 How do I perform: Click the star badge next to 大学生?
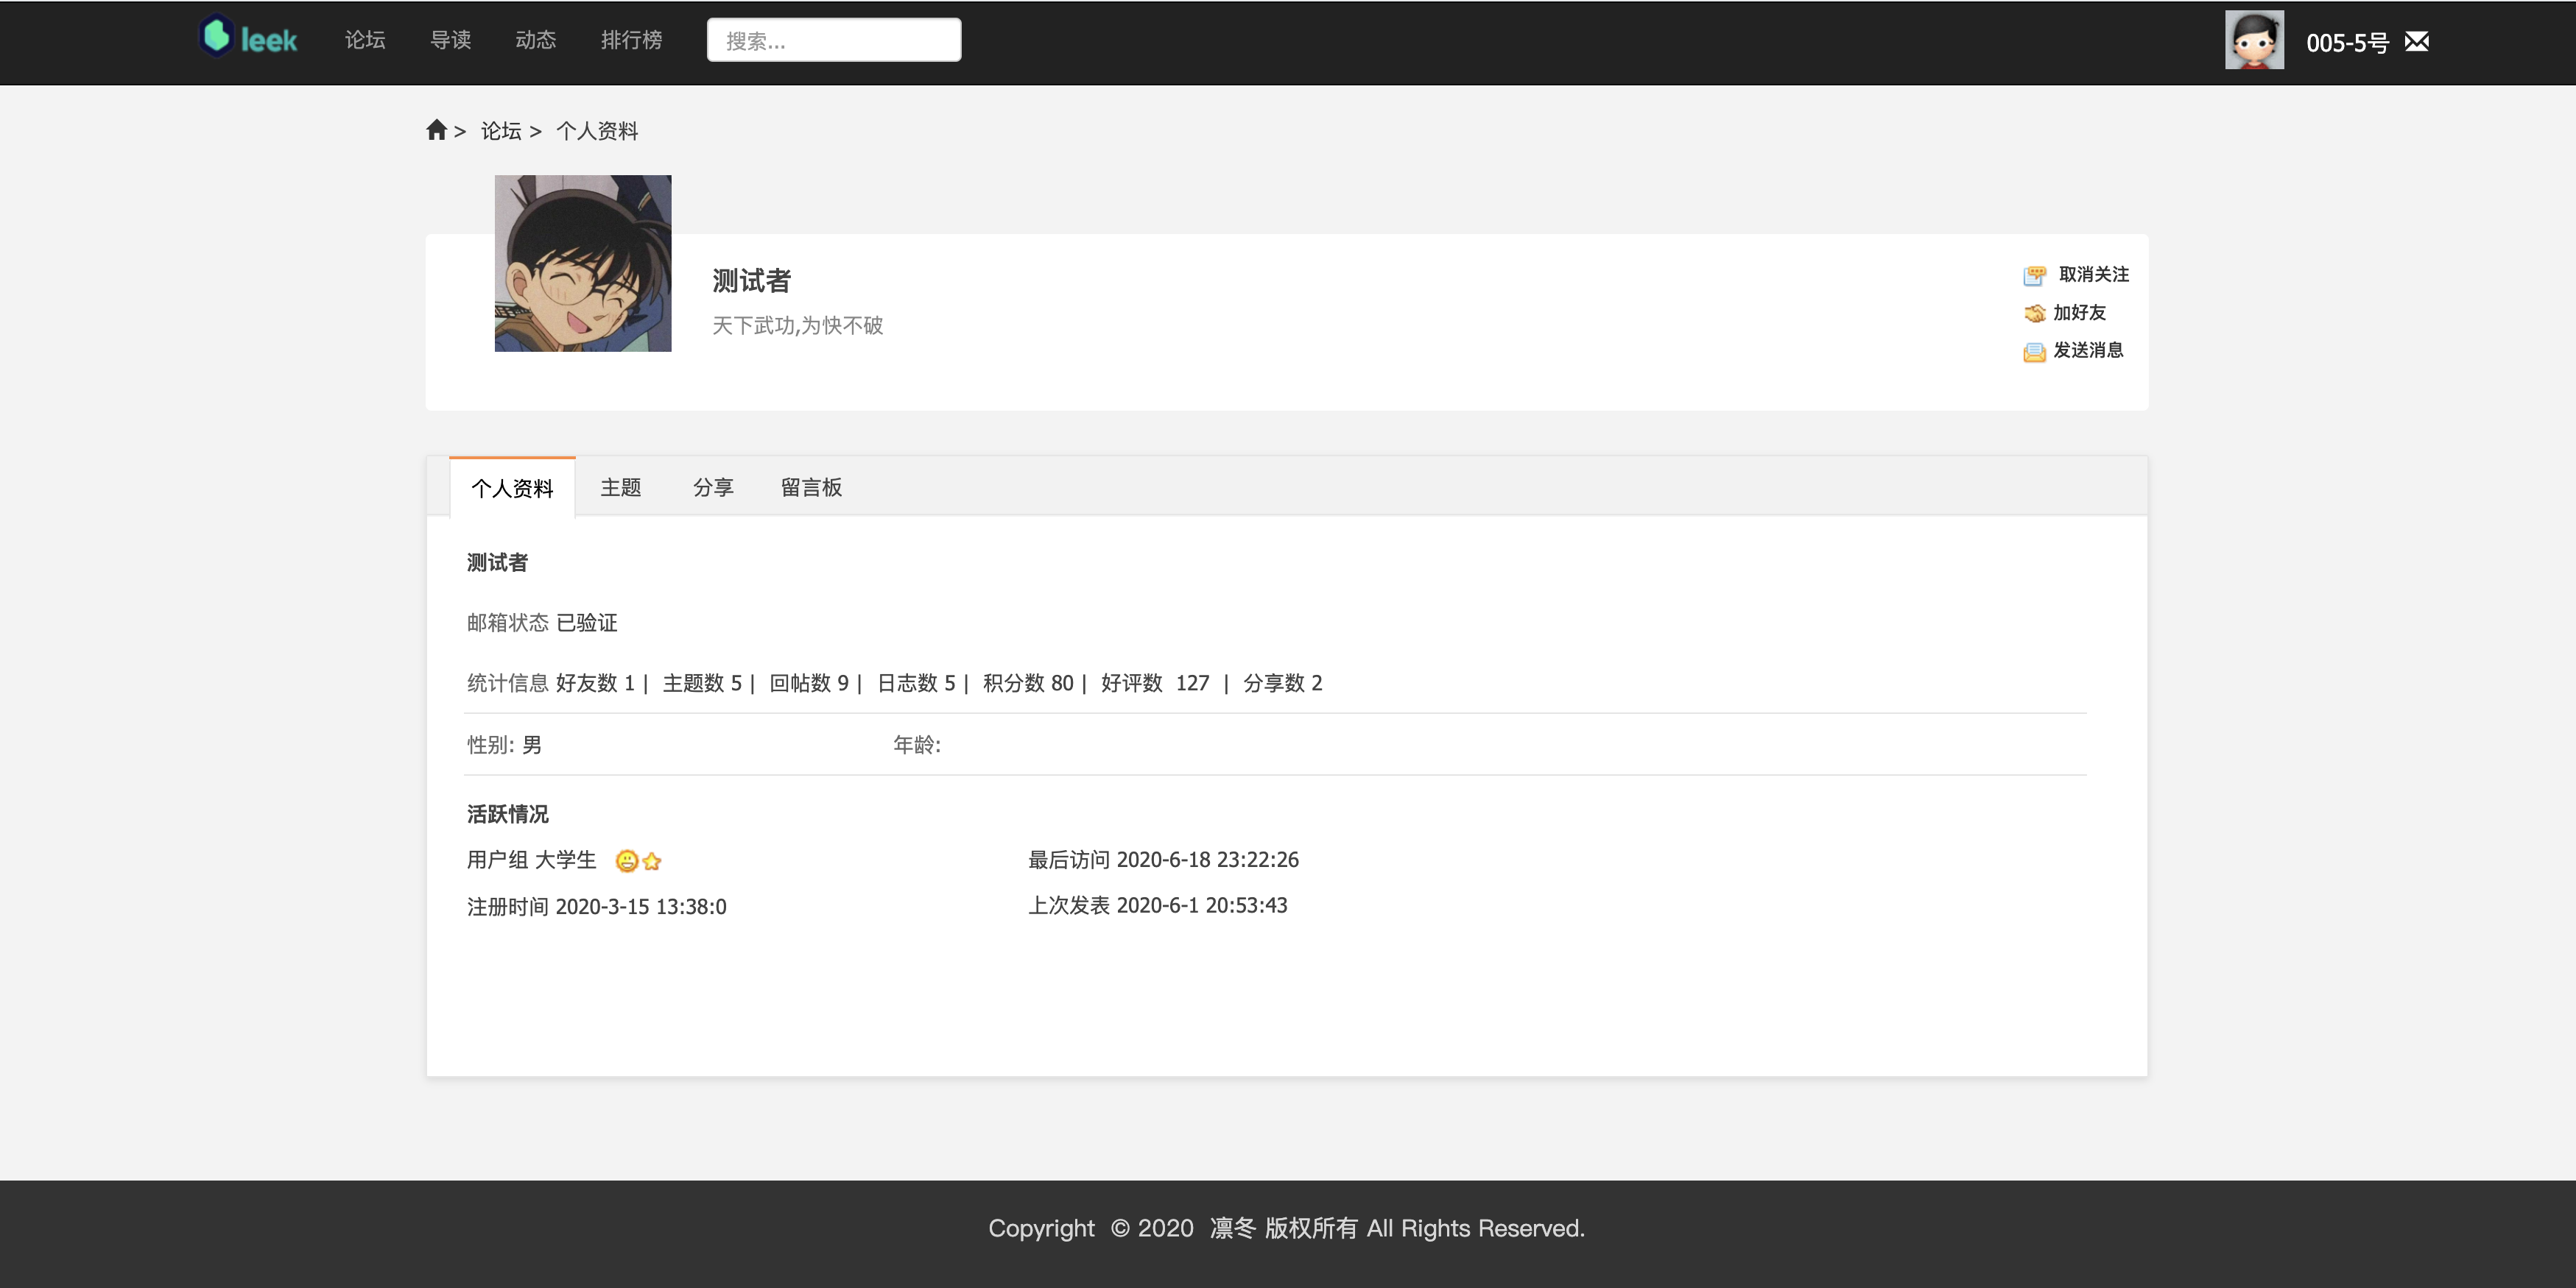click(652, 860)
